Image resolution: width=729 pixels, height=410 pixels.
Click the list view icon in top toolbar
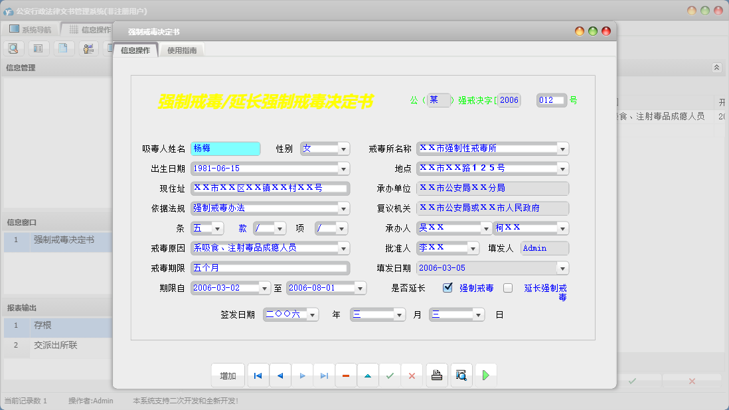coord(38,48)
